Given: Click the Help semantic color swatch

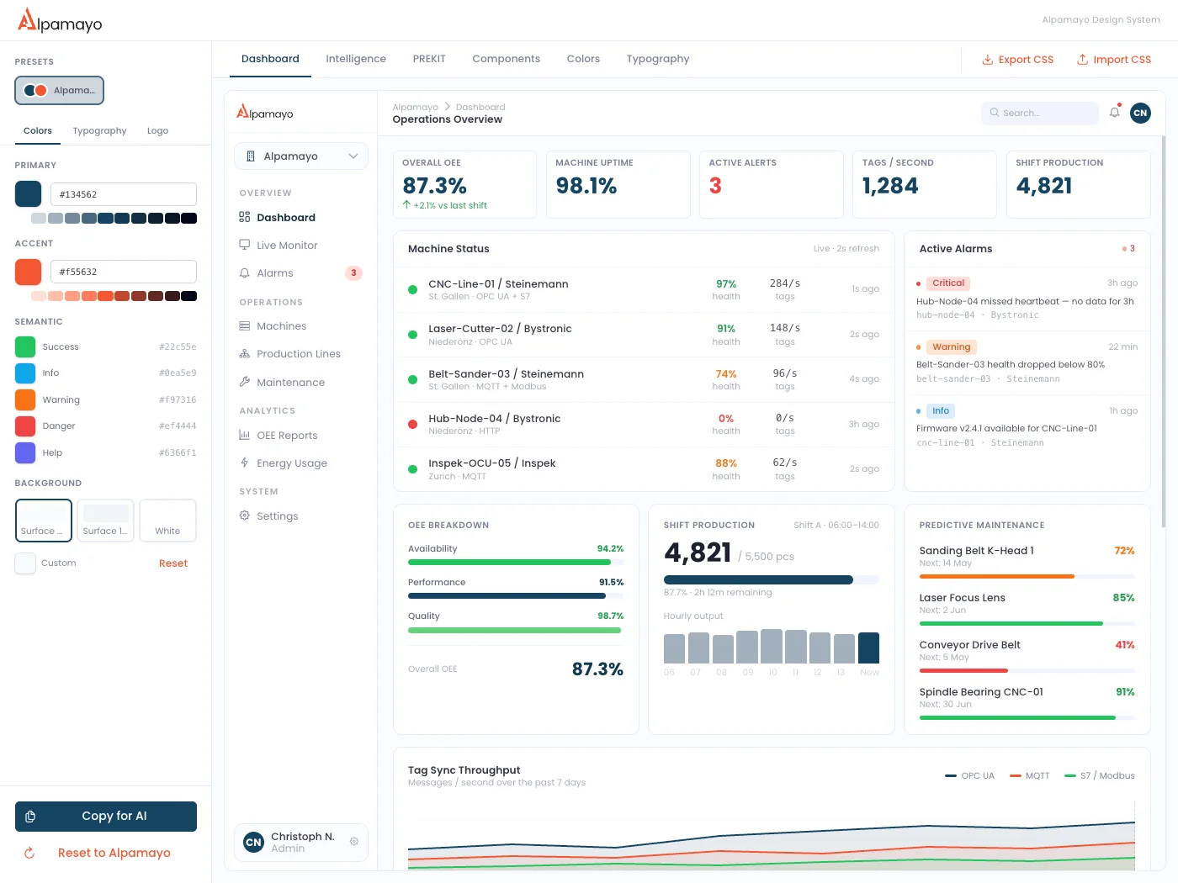Looking at the screenshot, I should 25,452.
